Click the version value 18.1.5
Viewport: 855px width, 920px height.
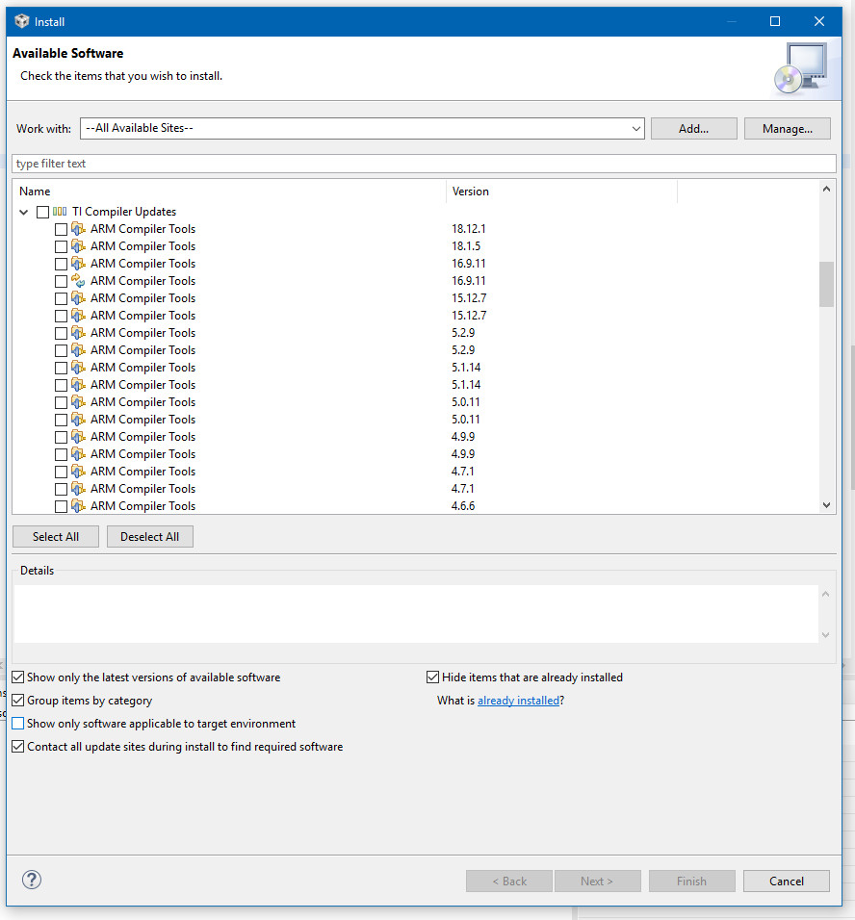[466, 245]
